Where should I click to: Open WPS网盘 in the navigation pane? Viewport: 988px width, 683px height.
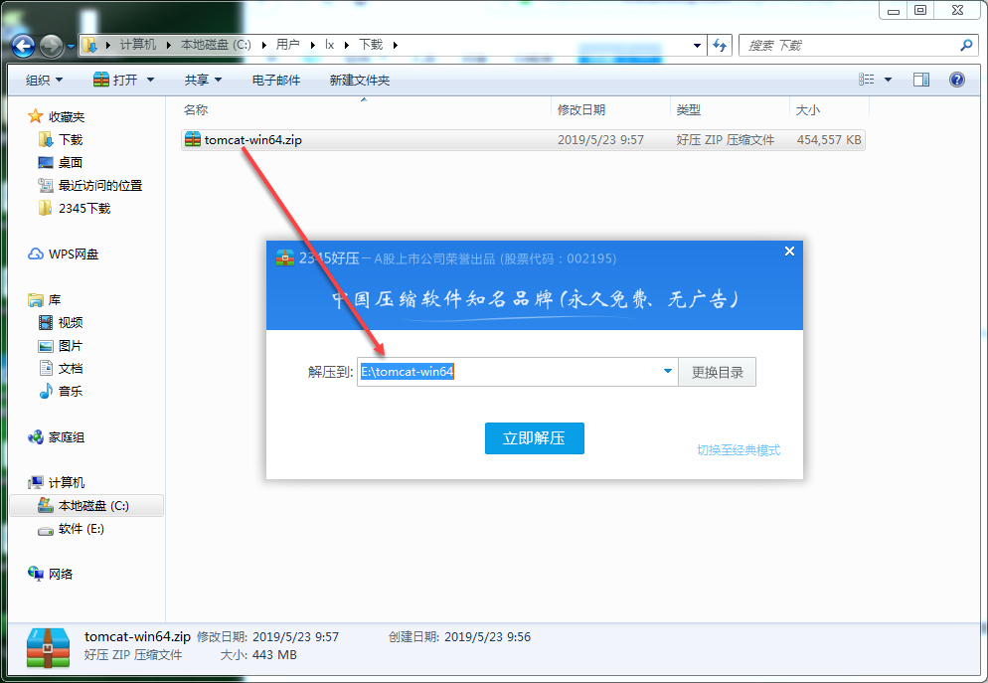pyautogui.click(x=74, y=254)
